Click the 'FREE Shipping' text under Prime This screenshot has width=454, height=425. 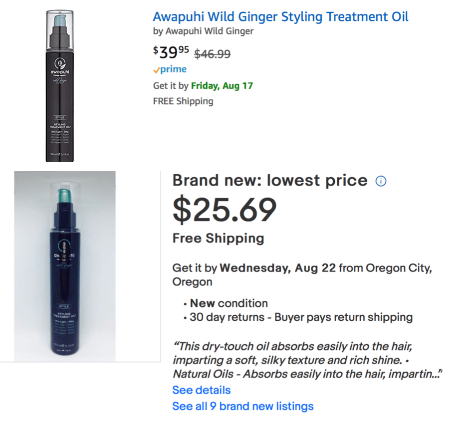tap(183, 101)
